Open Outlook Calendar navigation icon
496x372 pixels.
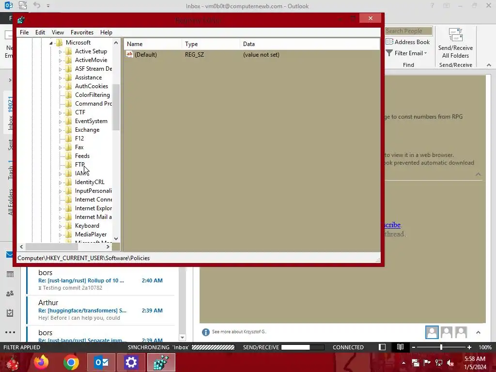[10, 274]
